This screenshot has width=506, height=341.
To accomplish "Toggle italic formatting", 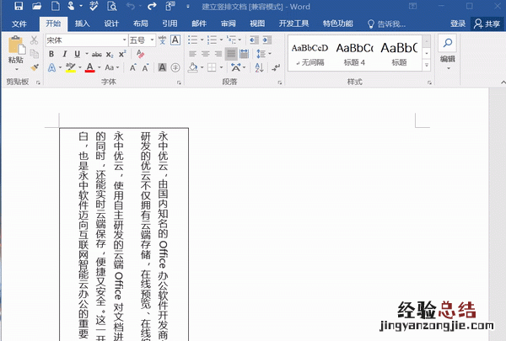I will pos(65,54).
